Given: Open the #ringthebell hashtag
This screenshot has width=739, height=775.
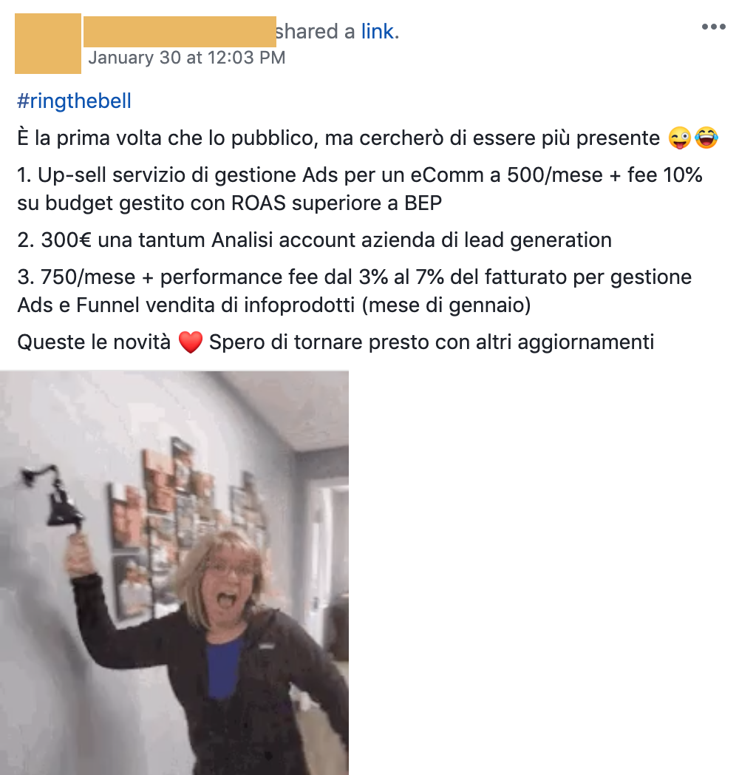Looking at the screenshot, I should [x=74, y=101].
